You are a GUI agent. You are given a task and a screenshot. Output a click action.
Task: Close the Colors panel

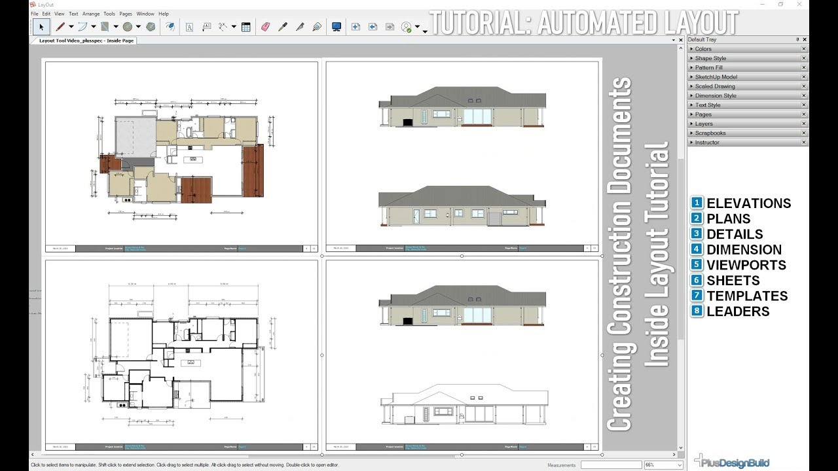coord(804,49)
